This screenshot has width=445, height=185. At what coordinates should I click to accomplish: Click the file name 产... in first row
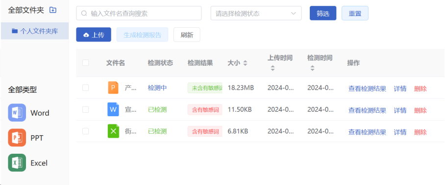pos(130,88)
